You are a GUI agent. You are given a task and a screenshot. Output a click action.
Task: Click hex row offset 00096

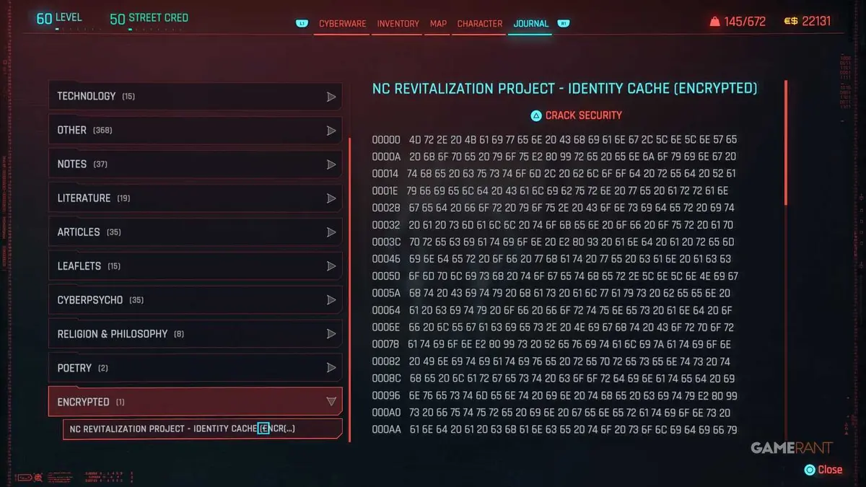click(386, 396)
